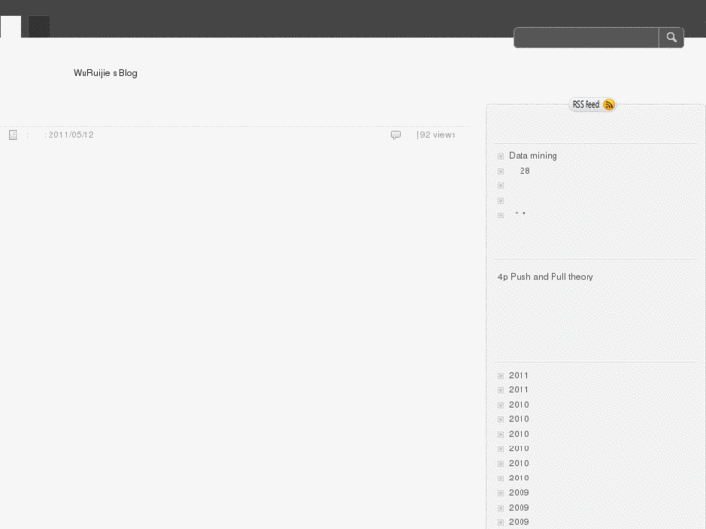Open the first 2009 archive entry

519,492
